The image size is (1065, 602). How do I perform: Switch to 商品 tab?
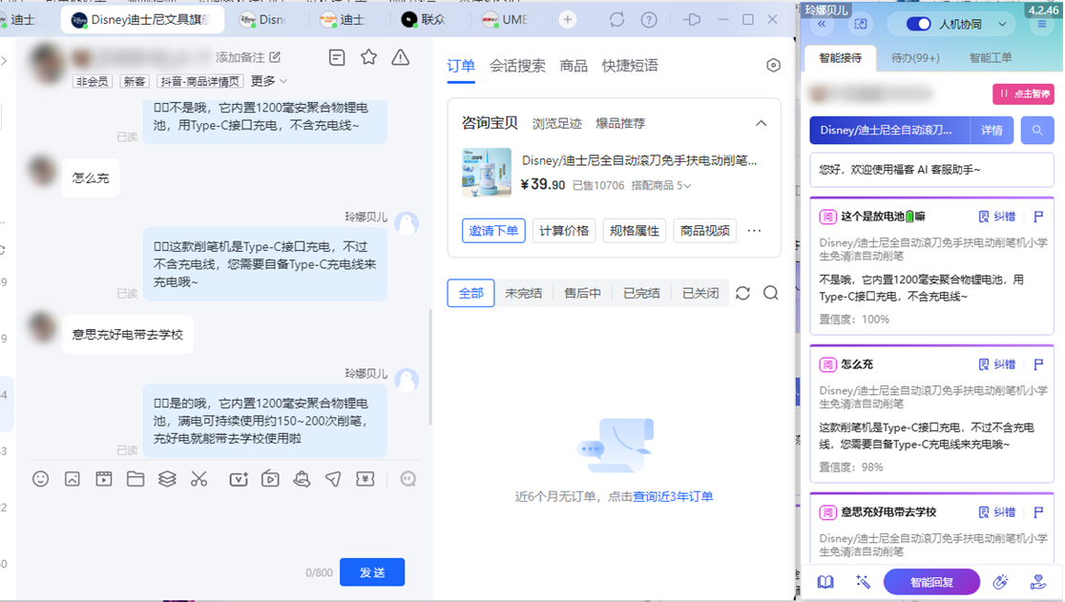click(574, 66)
